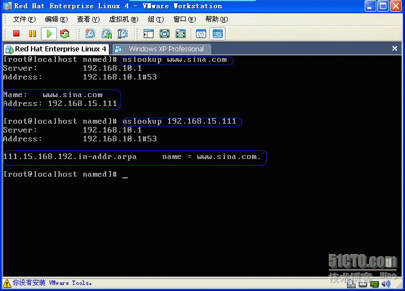Open the 虚拟机(M) menu

click(123, 19)
